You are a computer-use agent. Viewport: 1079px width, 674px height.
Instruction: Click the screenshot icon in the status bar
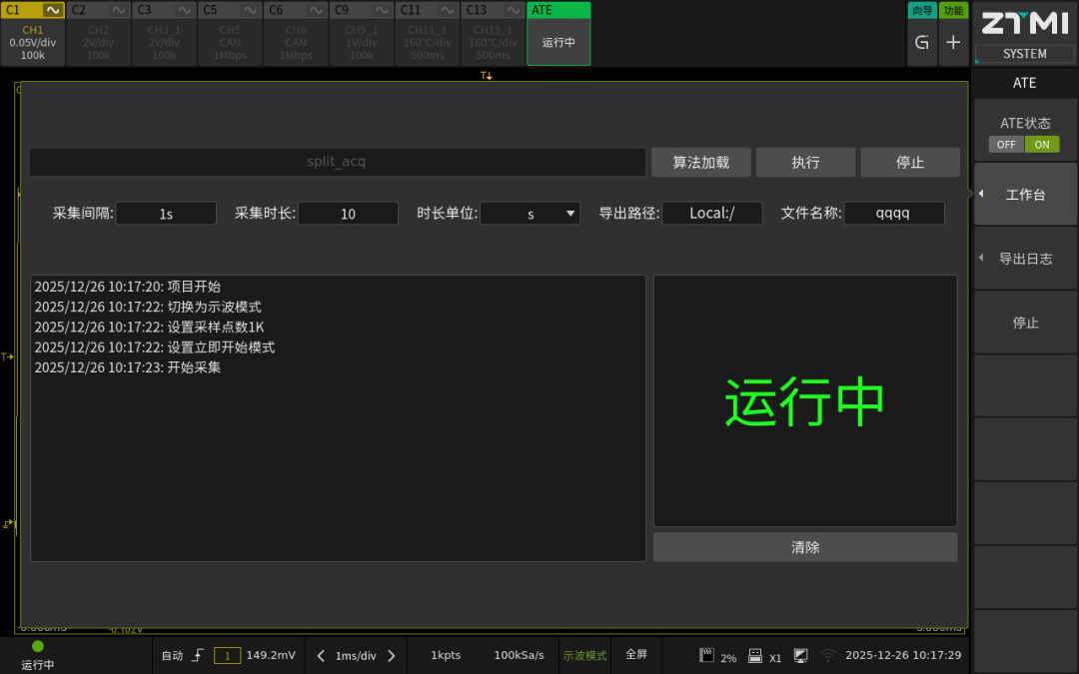(x=800, y=655)
